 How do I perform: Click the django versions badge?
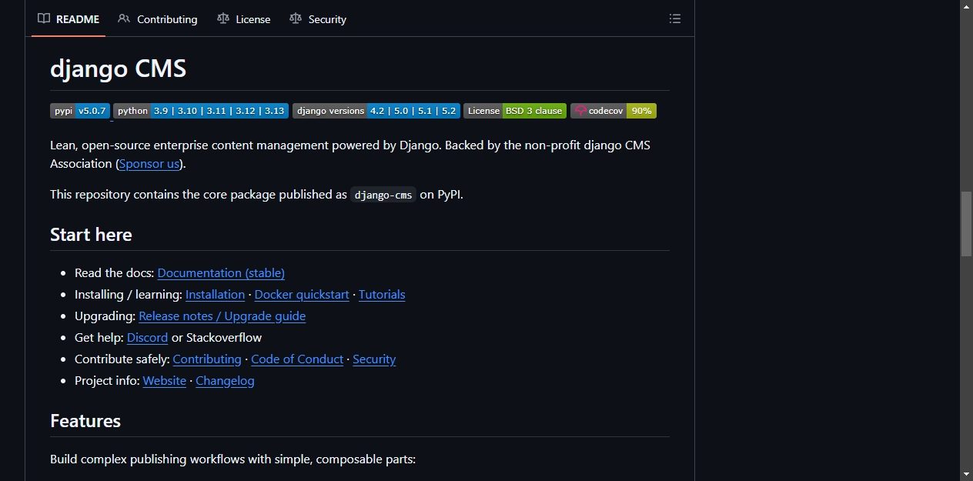pyautogui.click(x=376, y=111)
